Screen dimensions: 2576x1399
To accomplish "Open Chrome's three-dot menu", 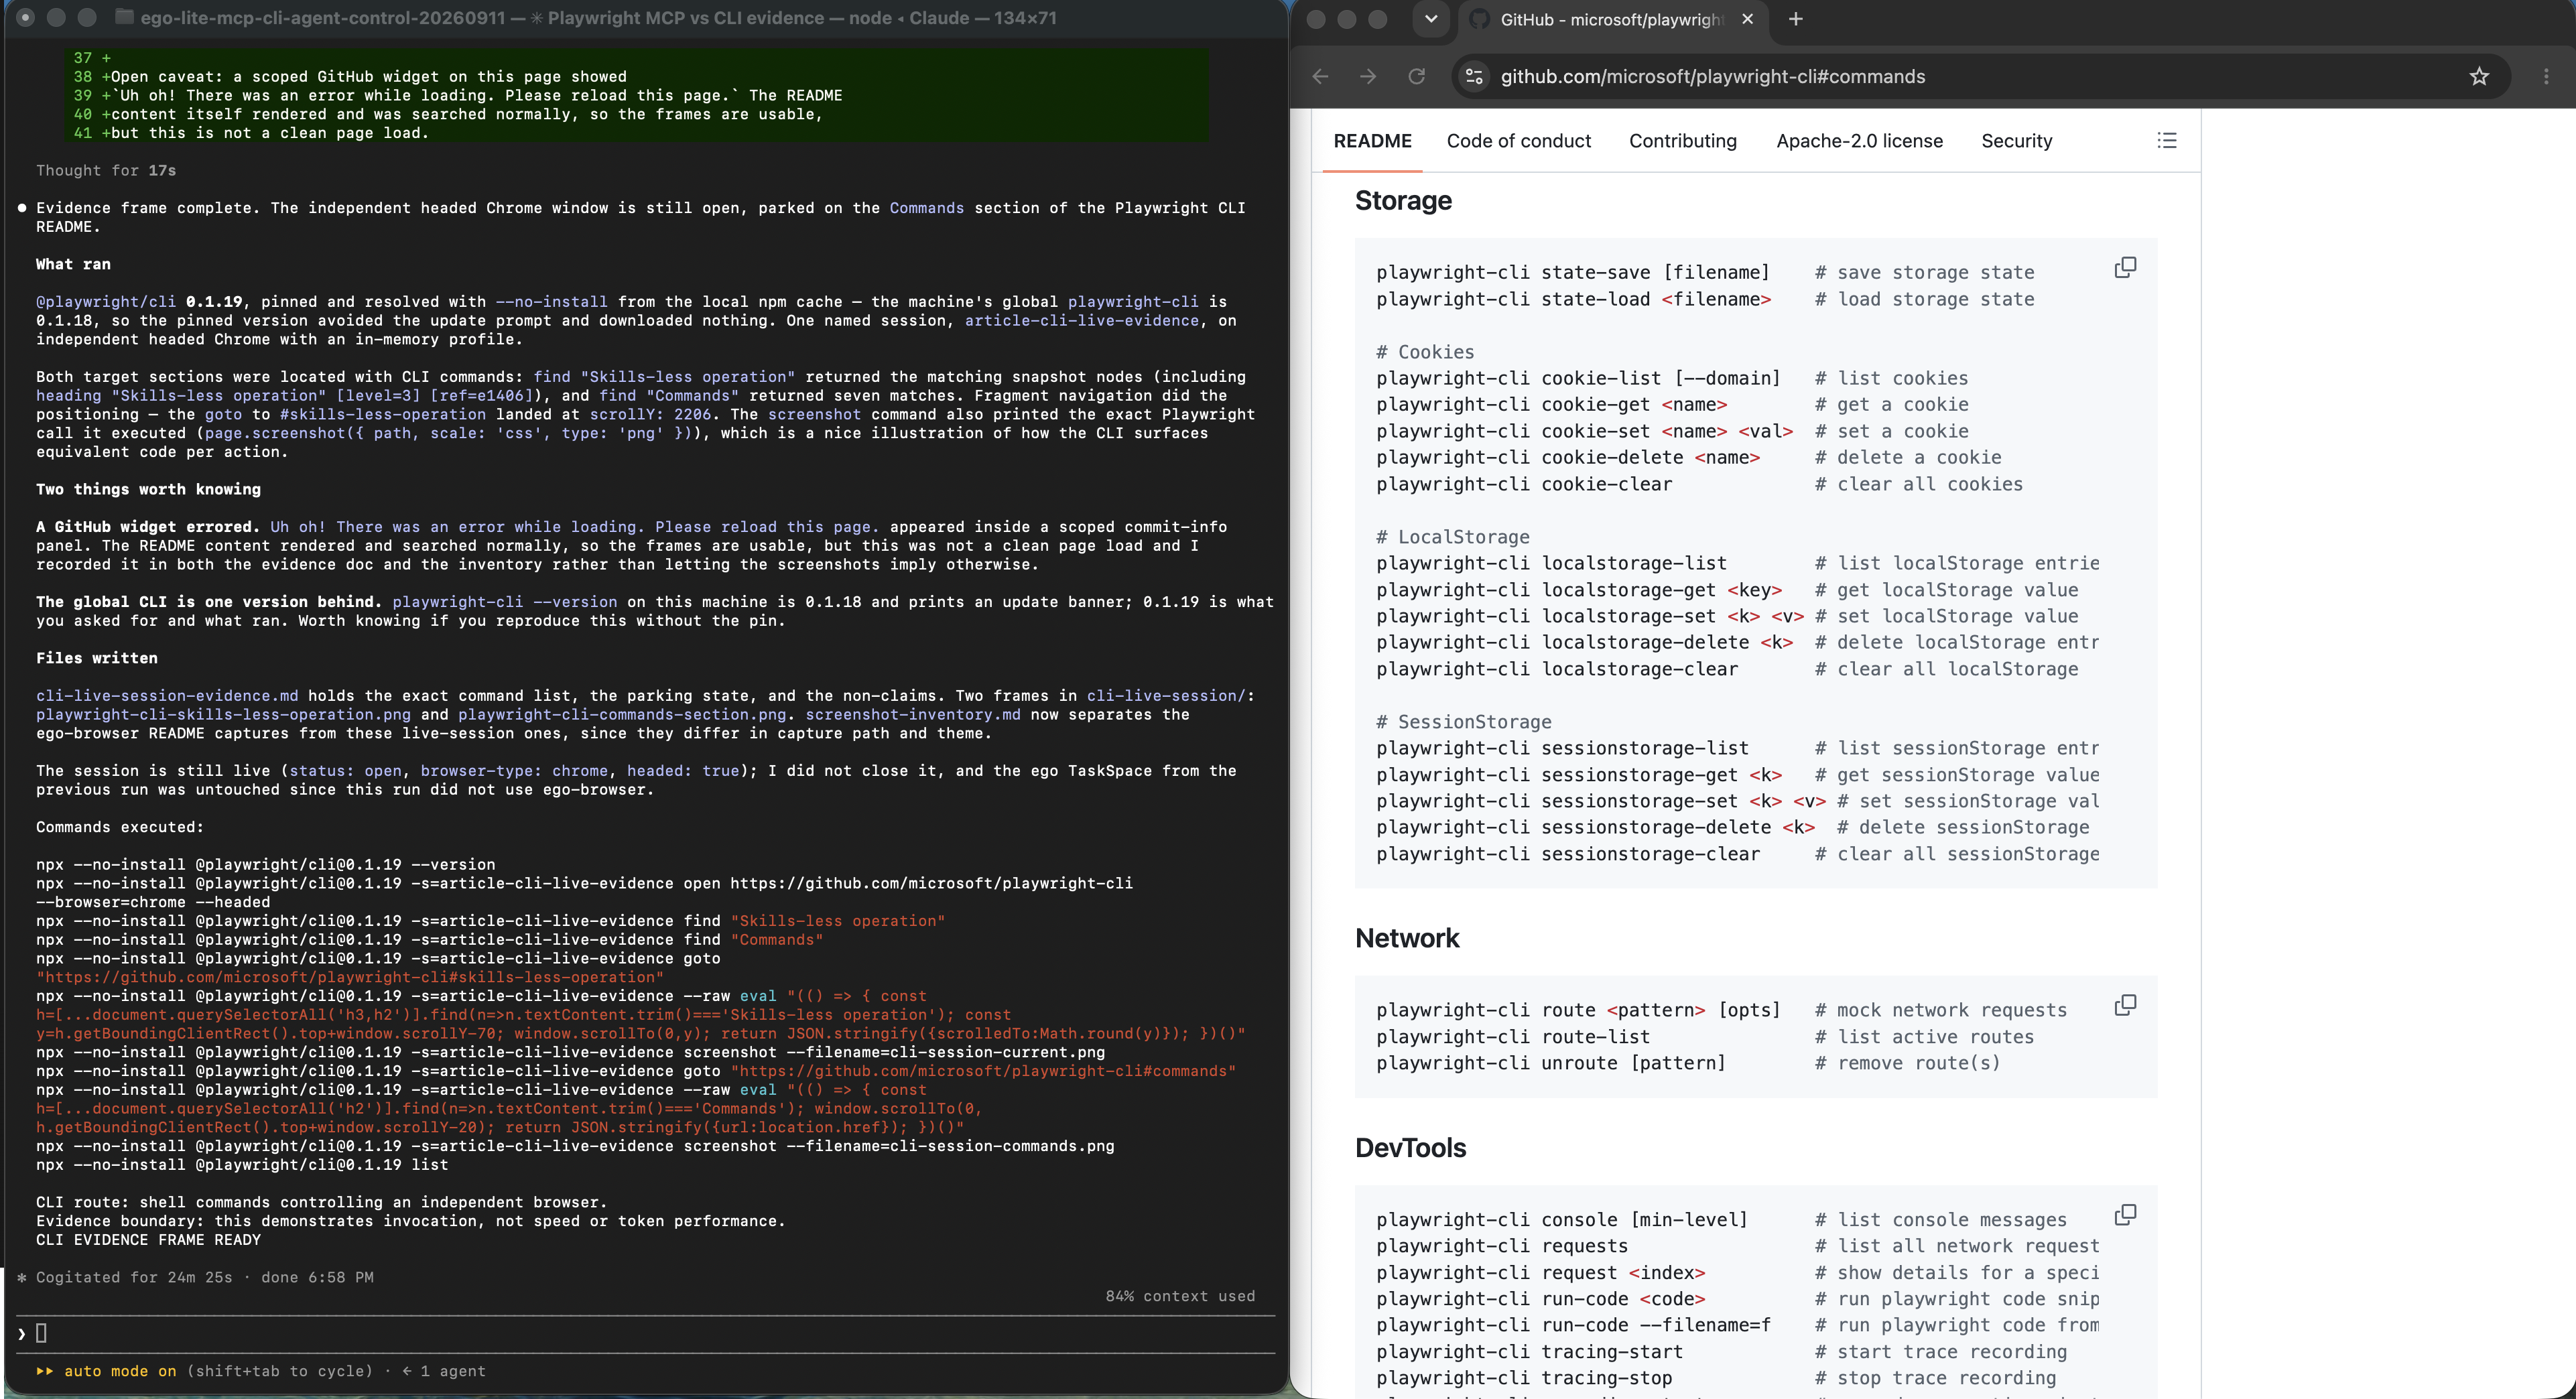I will tap(2546, 77).
